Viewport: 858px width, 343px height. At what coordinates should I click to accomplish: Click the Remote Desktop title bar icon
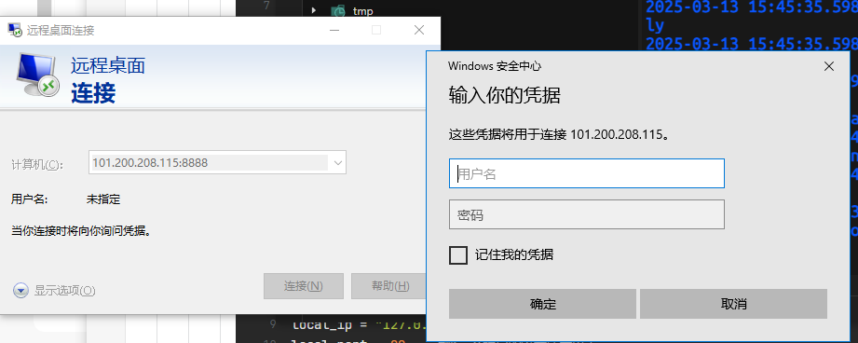[15, 30]
